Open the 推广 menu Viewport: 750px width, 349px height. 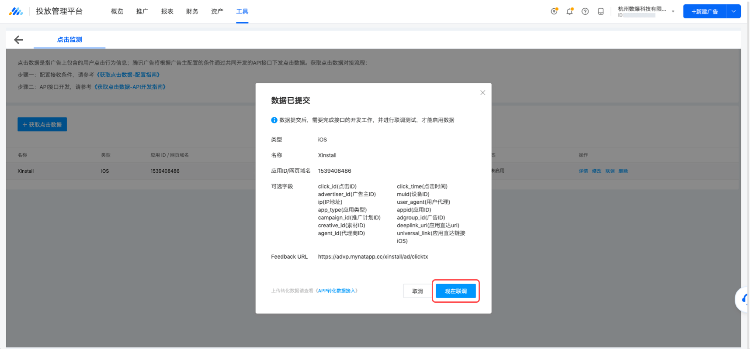(x=142, y=11)
